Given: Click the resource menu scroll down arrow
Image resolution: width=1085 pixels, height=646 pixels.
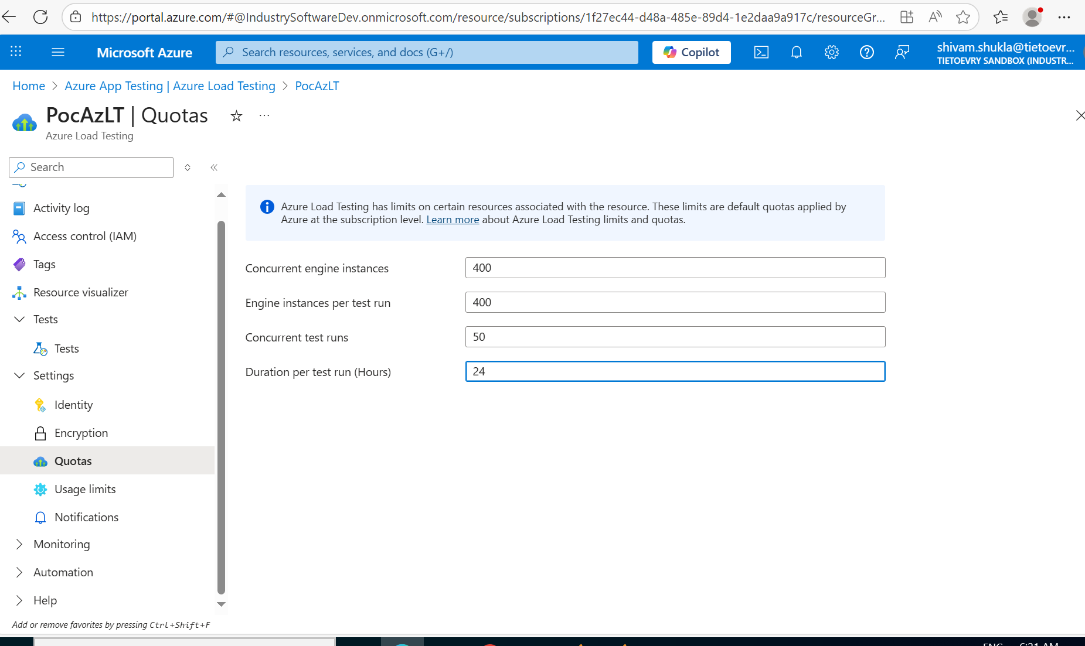Looking at the screenshot, I should click(221, 604).
